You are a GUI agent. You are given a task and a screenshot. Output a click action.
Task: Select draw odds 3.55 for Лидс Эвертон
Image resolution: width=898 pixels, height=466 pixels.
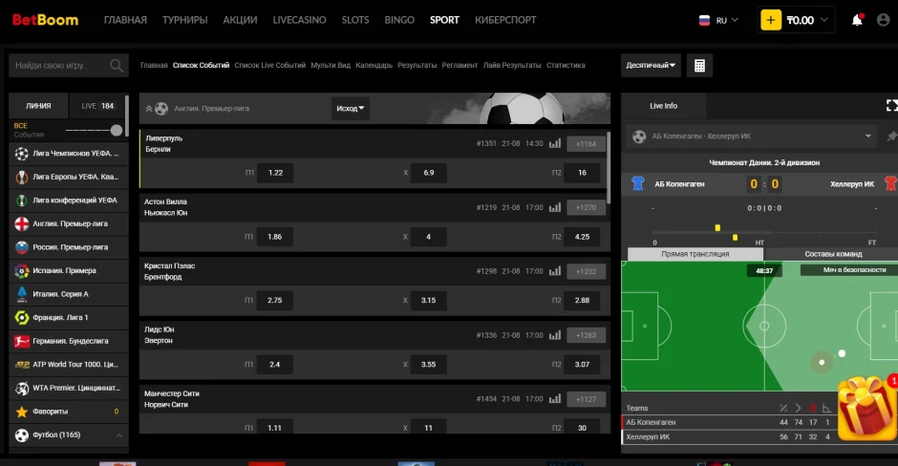[x=428, y=364]
